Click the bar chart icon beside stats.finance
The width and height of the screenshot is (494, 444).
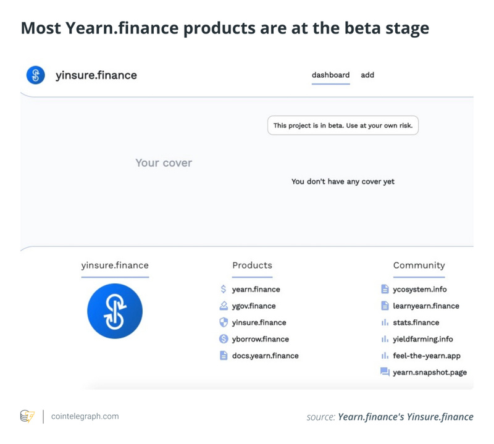(x=385, y=322)
